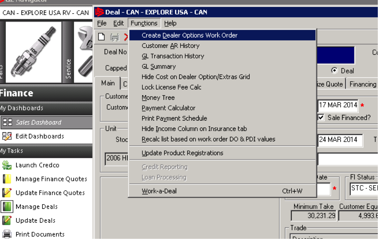
Task: Open the File menu
Action: pyautogui.click(x=102, y=23)
